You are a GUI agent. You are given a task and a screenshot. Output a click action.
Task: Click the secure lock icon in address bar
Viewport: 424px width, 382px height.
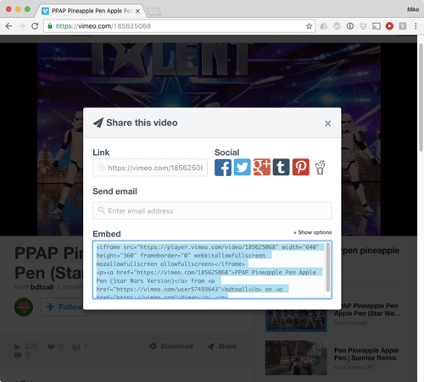click(x=50, y=26)
